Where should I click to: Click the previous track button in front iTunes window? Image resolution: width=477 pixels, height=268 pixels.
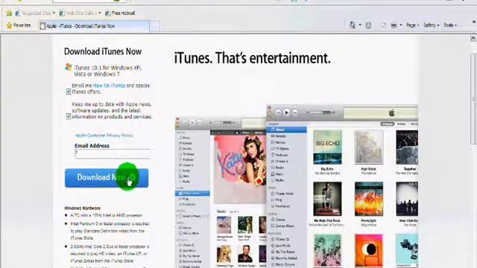point(278,112)
